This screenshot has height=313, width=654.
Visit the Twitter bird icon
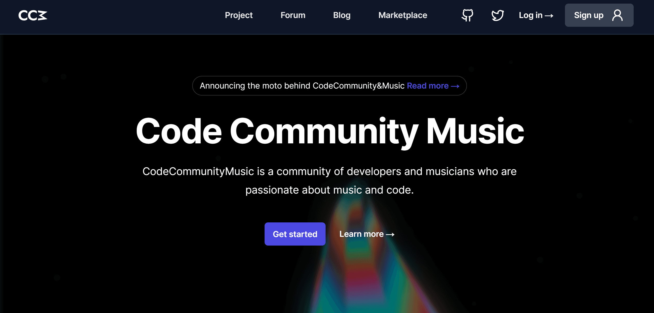[497, 15]
